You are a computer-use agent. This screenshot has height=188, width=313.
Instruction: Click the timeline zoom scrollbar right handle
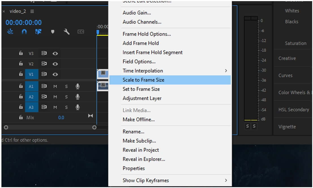click(x=95, y=127)
